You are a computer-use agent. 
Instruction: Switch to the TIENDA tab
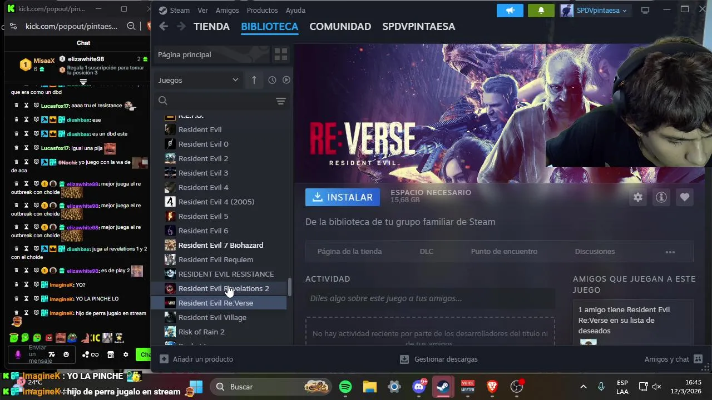(x=211, y=26)
